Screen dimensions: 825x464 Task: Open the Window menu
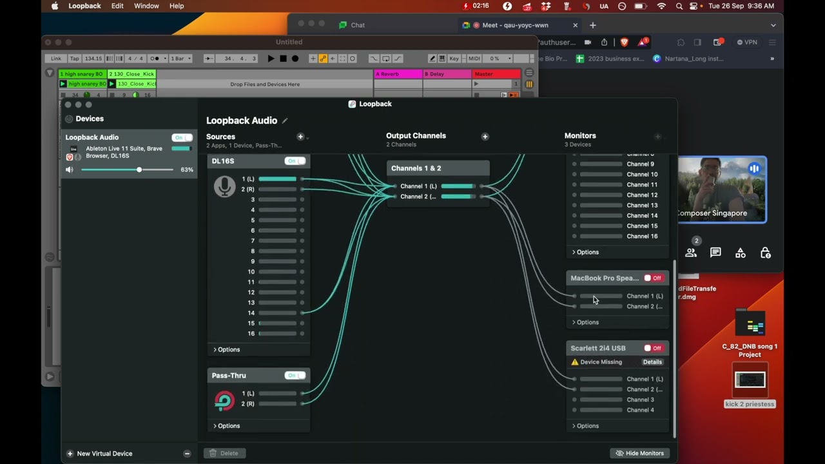coord(146,6)
